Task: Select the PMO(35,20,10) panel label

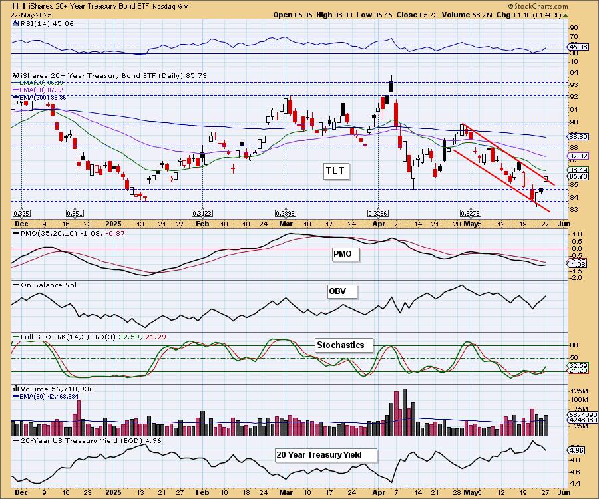Action: [69, 234]
